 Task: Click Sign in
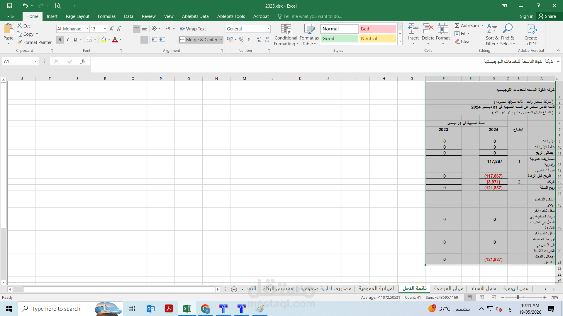click(527, 16)
